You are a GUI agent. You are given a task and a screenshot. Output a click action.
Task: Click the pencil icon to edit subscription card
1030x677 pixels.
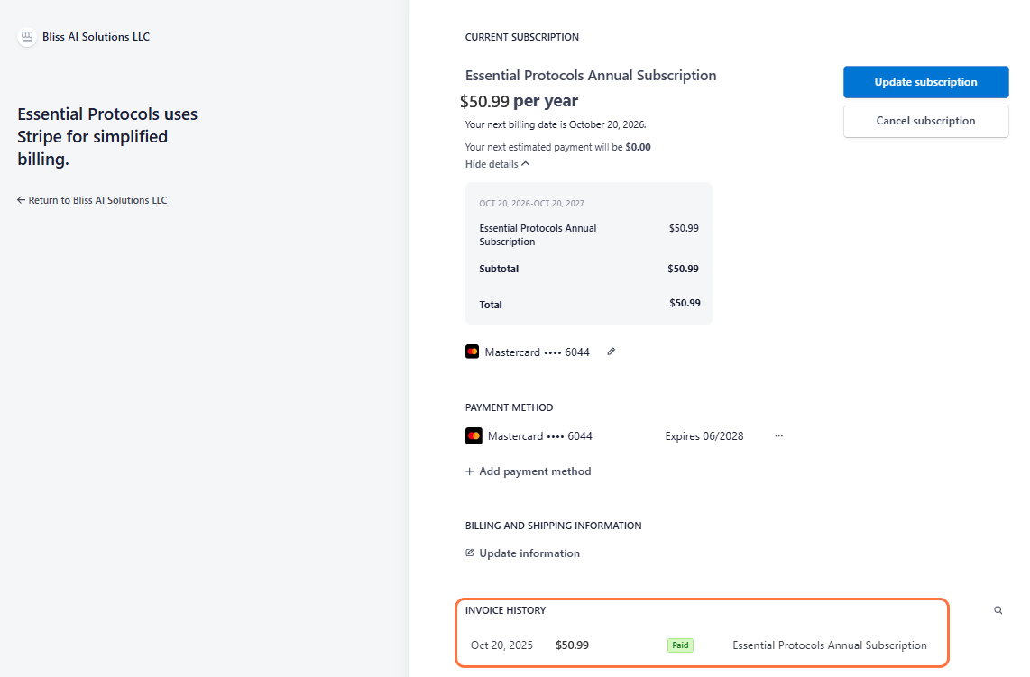pyautogui.click(x=611, y=352)
